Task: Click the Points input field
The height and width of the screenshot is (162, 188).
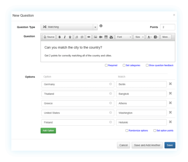Action: (167, 27)
